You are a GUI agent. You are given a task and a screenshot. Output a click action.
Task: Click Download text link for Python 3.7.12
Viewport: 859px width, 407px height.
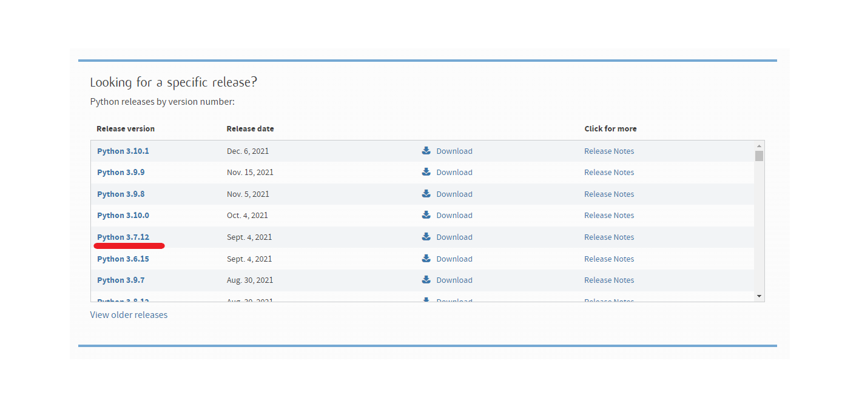(x=454, y=237)
